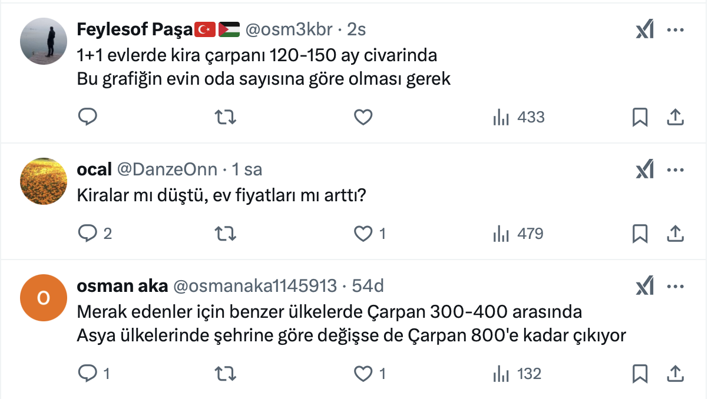The width and height of the screenshot is (708, 399).
Task: Open the @DanzeOnn profile handle
Action: (x=167, y=170)
